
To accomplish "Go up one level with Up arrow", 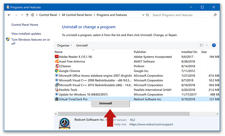I will 27,15.
